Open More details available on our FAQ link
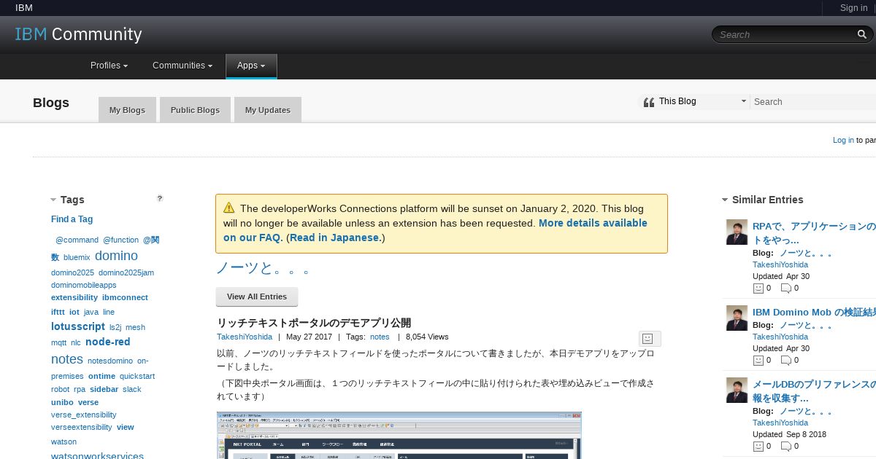The image size is (876, 459). pos(435,230)
